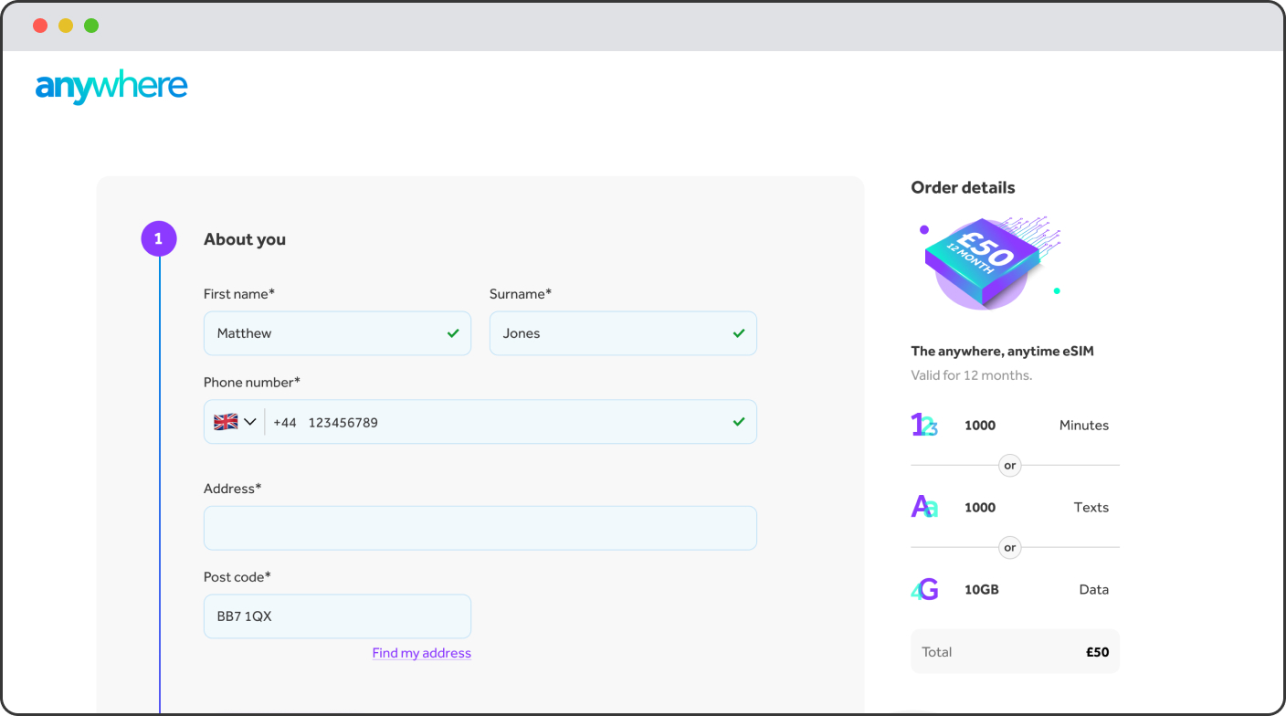Click the 1000 value beside Minutes

pyautogui.click(x=980, y=426)
